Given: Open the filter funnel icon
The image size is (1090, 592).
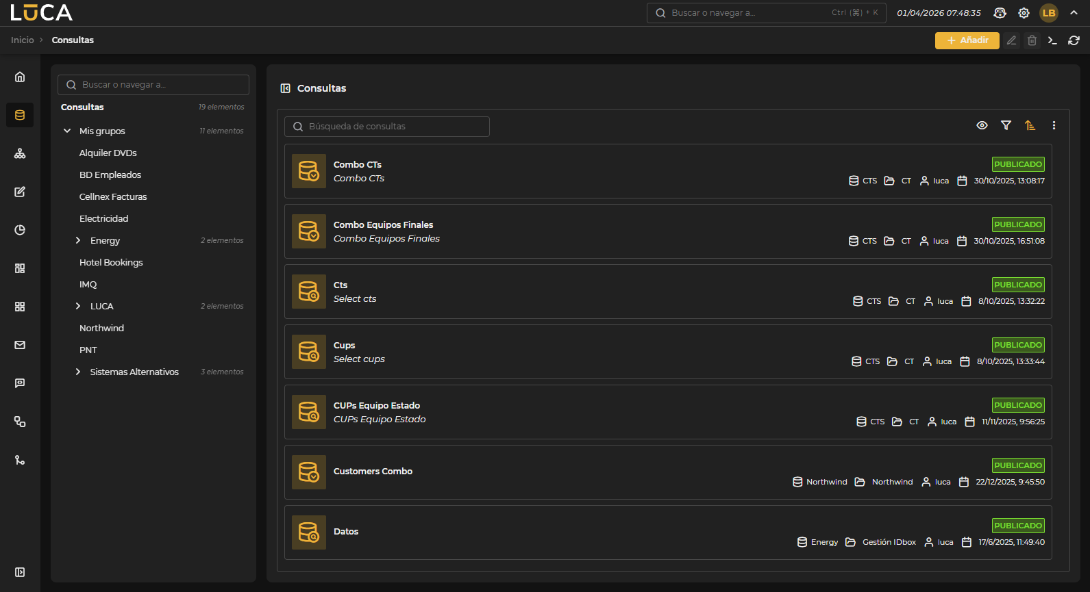Looking at the screenshot, I should coord(1006,125).
